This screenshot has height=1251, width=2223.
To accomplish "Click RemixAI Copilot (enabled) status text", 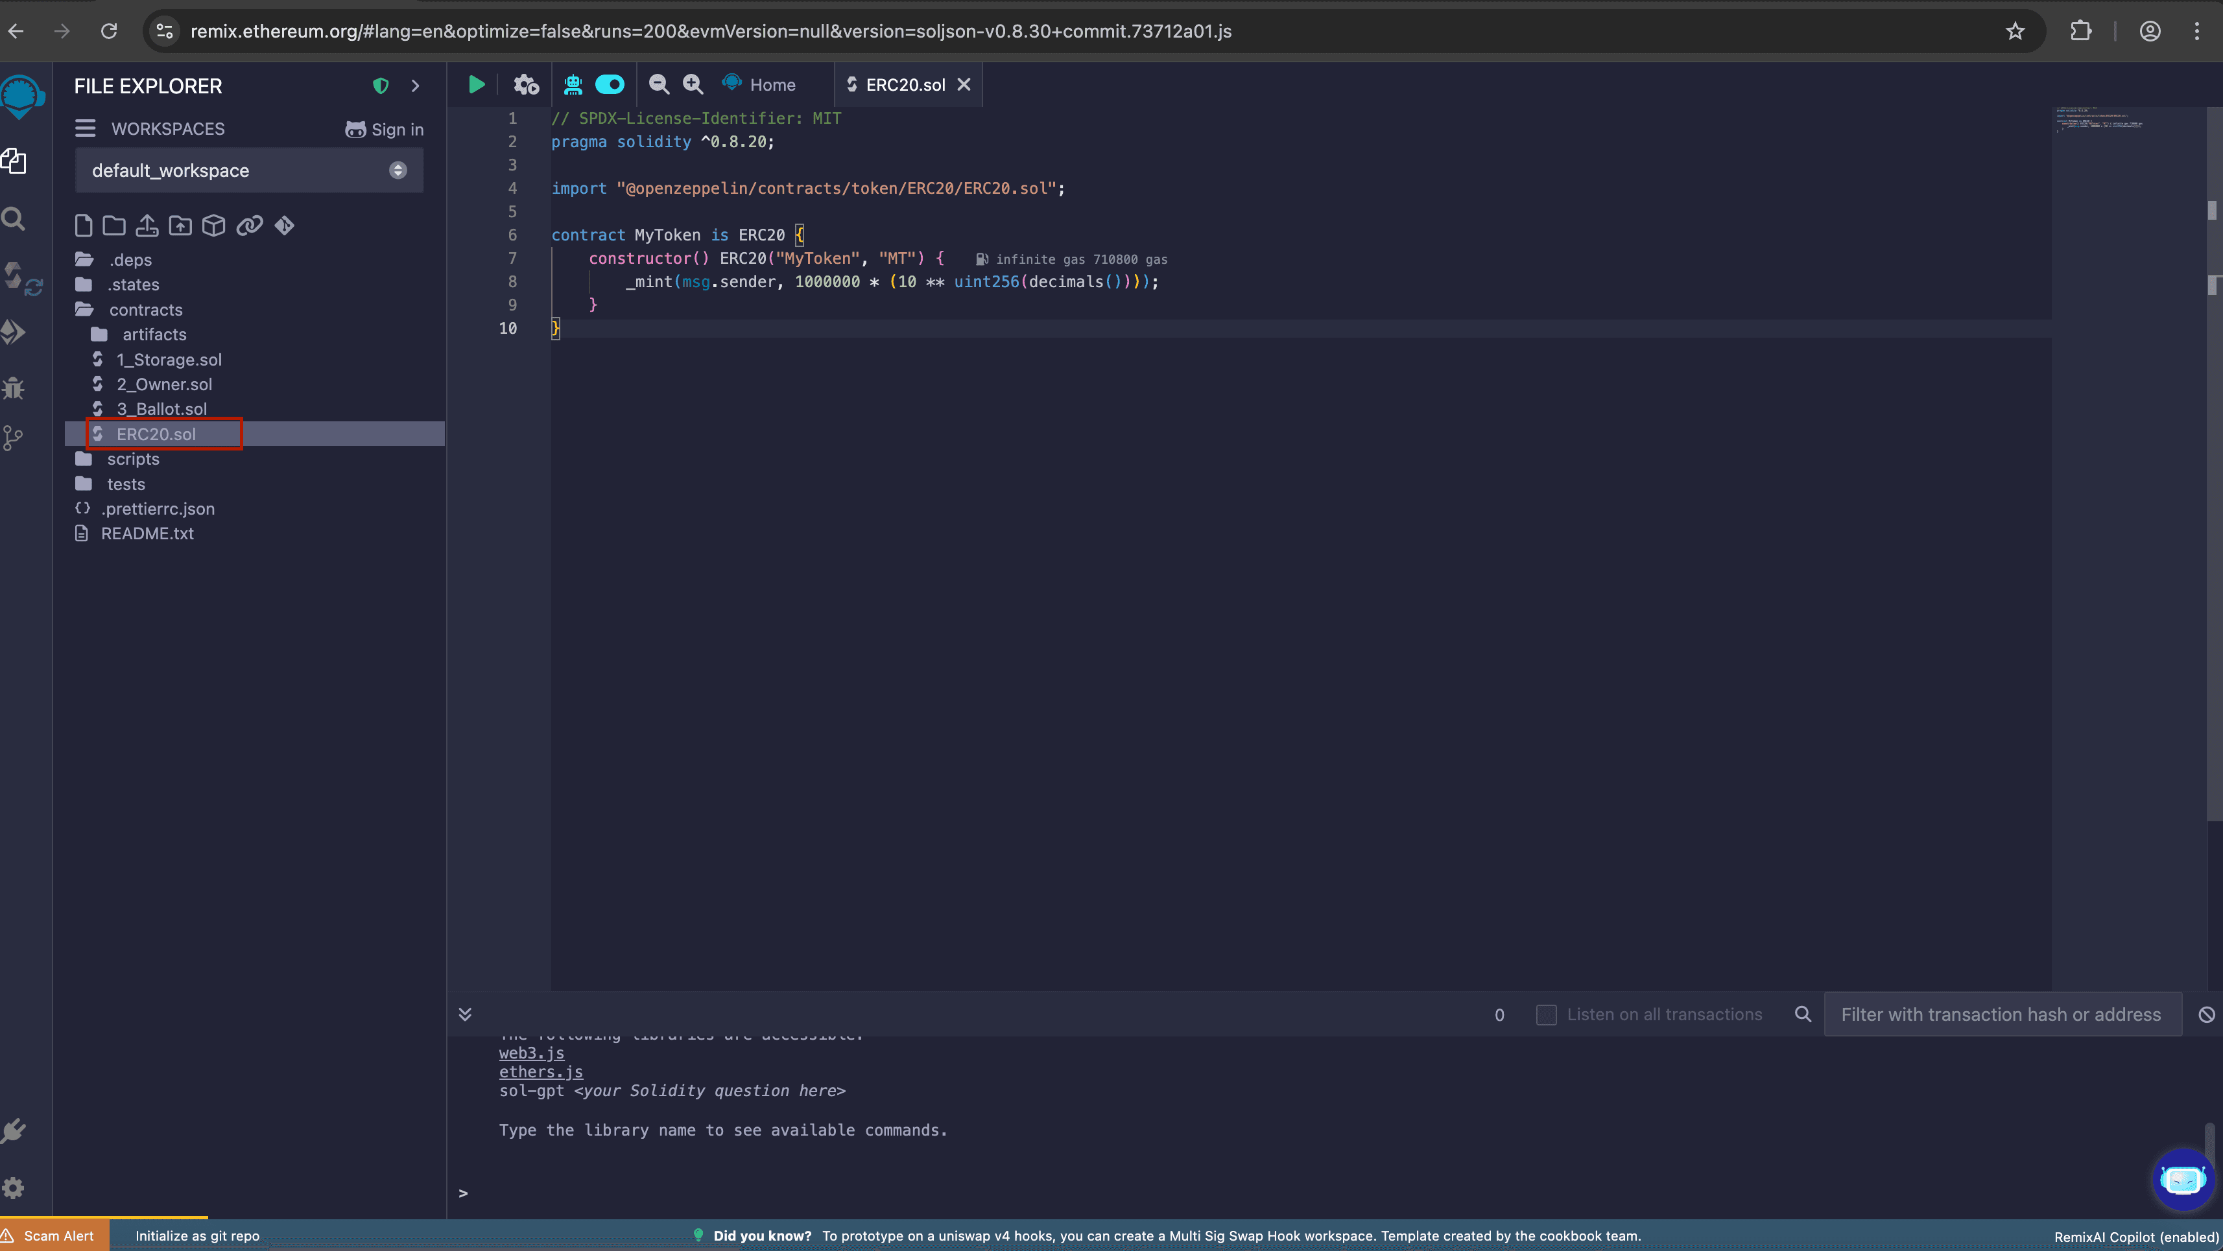I will (2137, 1237).
